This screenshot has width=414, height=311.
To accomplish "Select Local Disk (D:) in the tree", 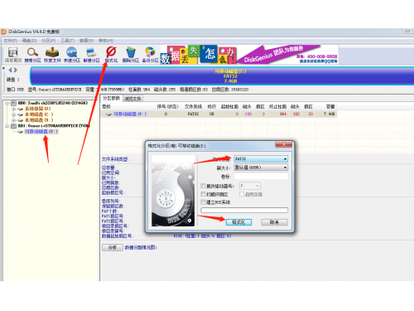I will [x=39, y=120].
